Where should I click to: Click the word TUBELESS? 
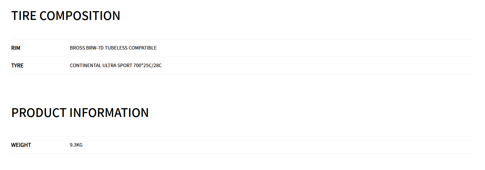pos(116,48)
